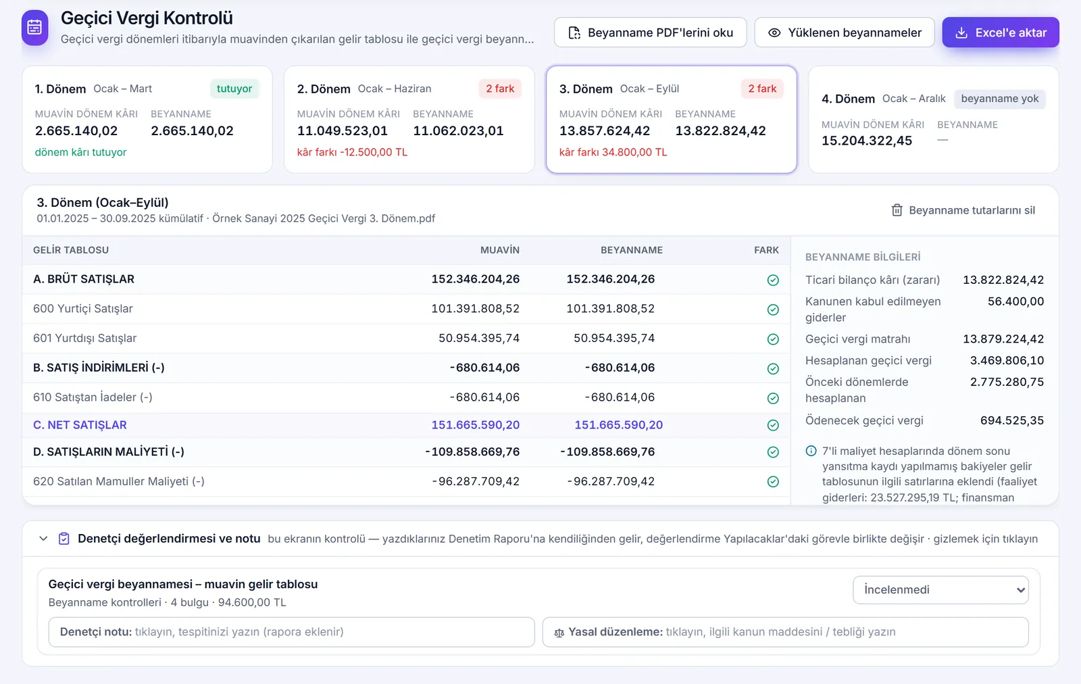Viewport: 1081px width, 684px height.
Task: Select the 3. Dönem Ocak – Eylül card
Action: click(x=672, y=119)
